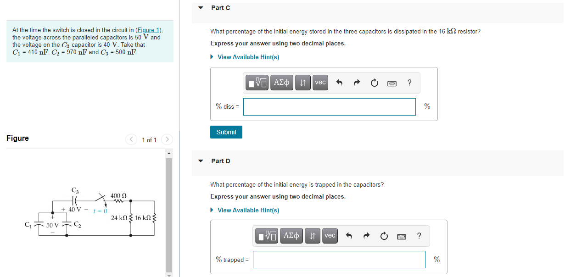Click the '1 of 1' figure counter
Viewport: 565px width, 277px height.
click(149, 140)
